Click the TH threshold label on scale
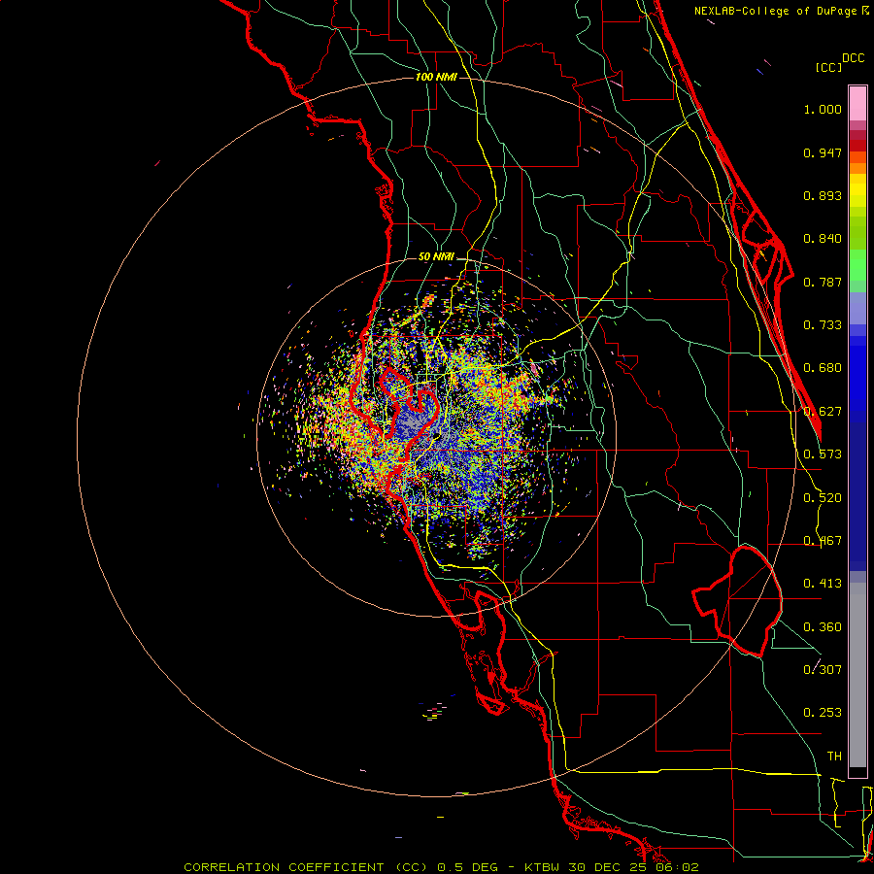Screen dimensions: 874x874 [x=834, y=756]
